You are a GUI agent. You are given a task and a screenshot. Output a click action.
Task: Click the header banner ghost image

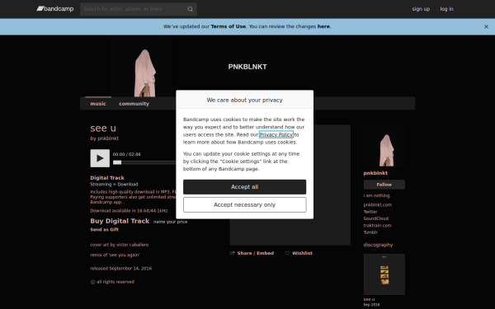tap(145, 73)
